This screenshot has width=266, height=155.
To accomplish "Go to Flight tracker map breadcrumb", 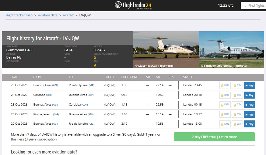I will pyautogui.click(x=19, y=15).
